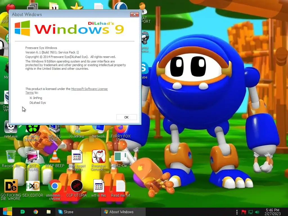Click the 'DiLshad Sys' licensee text
Image resolution: width=288 pixels, height=216 pixels.
[x=38, y=103]
